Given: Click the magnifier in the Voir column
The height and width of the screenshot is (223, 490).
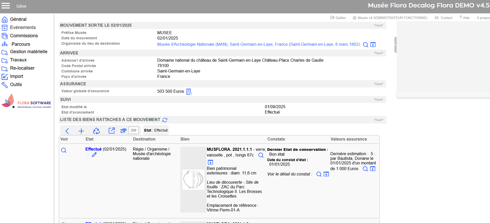Looking at the screenshot, I should click(x=64, y=150).
